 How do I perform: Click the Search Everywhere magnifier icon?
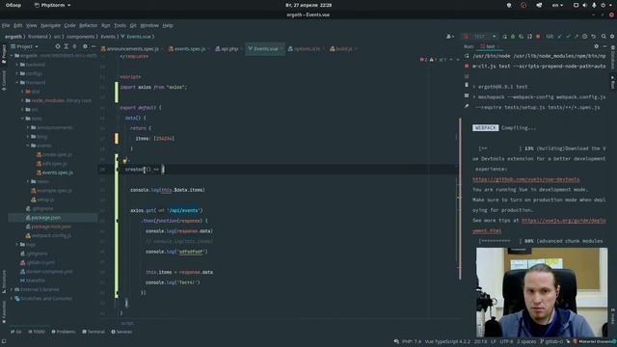click(604, 37)
